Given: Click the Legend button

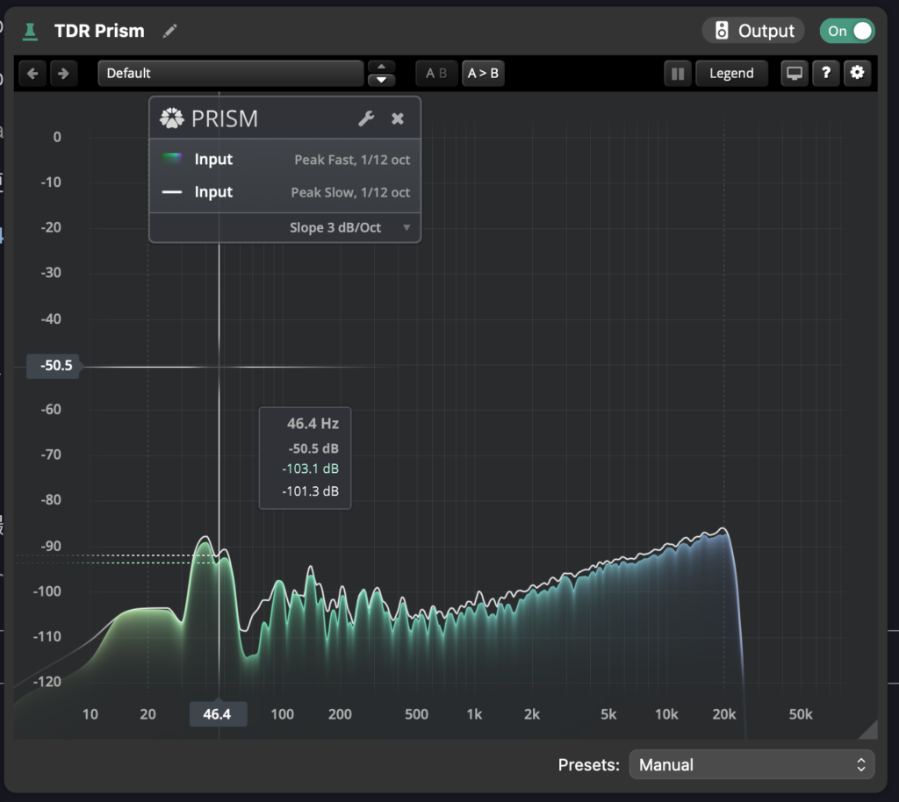Looking at the screenshot, I should coord(731,74).
